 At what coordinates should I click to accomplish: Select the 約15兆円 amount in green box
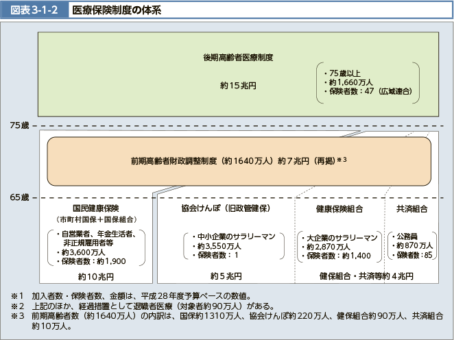238,86
